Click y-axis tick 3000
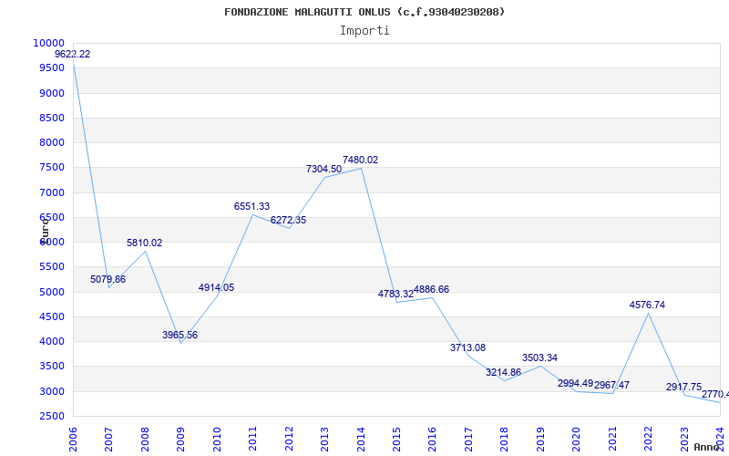This screenshot has width=729, height=456. 52,391
